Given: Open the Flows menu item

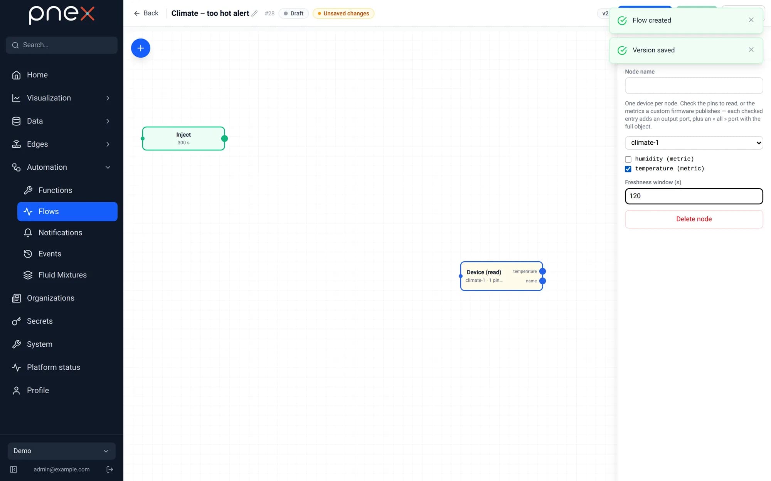Looking at the screenshot, I should (67, 212).
